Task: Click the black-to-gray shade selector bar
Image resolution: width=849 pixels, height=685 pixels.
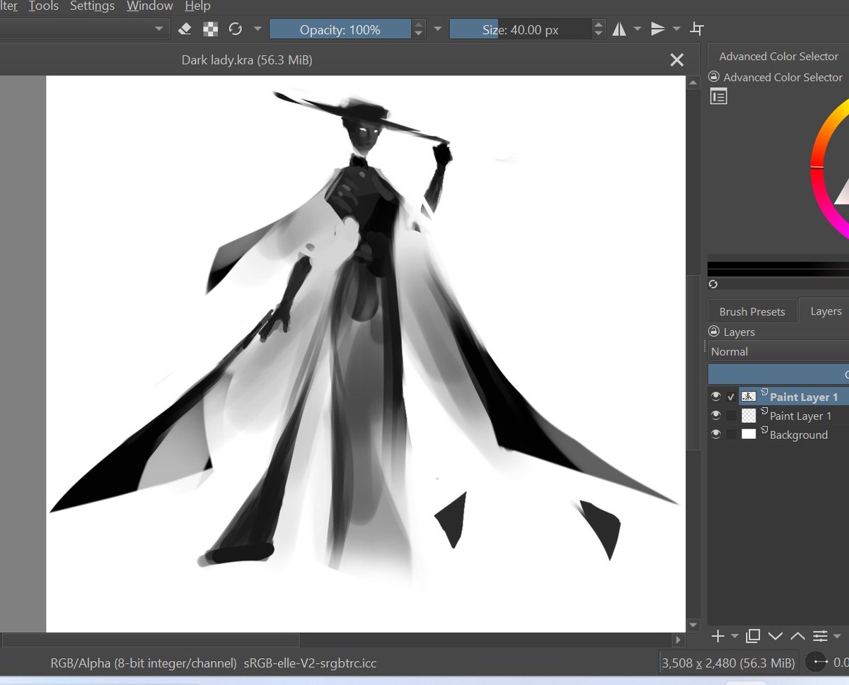Action: 778,269
